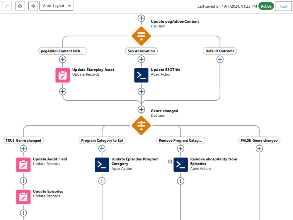293x220 pixels.
Task: Add element under FALSE_Genre changed
Action: [x=259, y=149]
